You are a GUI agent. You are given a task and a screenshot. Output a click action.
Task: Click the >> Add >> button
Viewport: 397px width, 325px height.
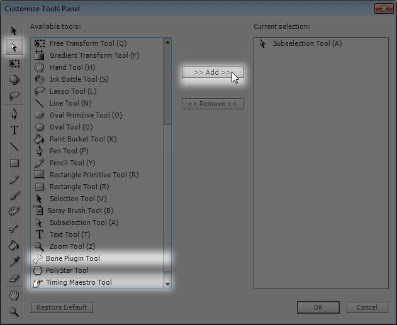tap(213, 72)
